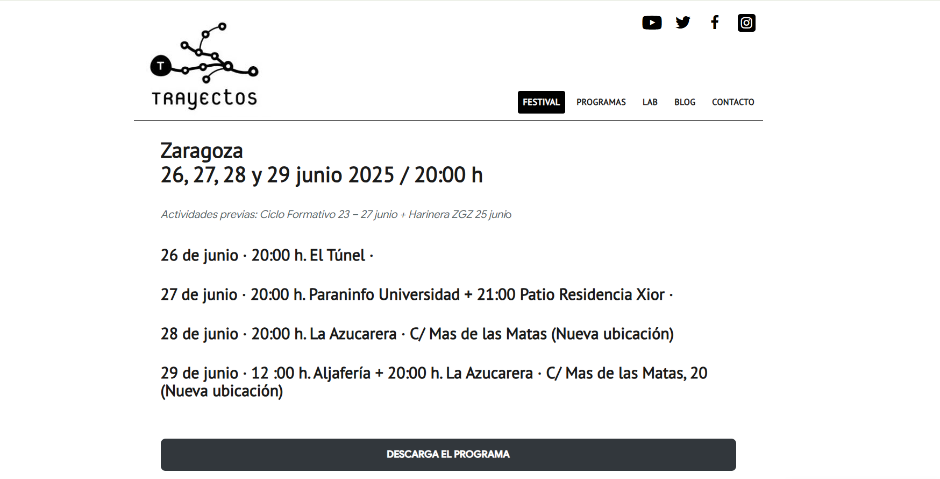
Task: Click the '29 de junio' Aljafería line
Action: 434,382
